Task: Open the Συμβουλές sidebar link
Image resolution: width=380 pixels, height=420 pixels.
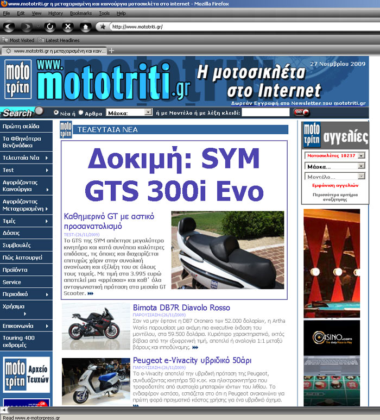Action: click(x=26, y=245)
